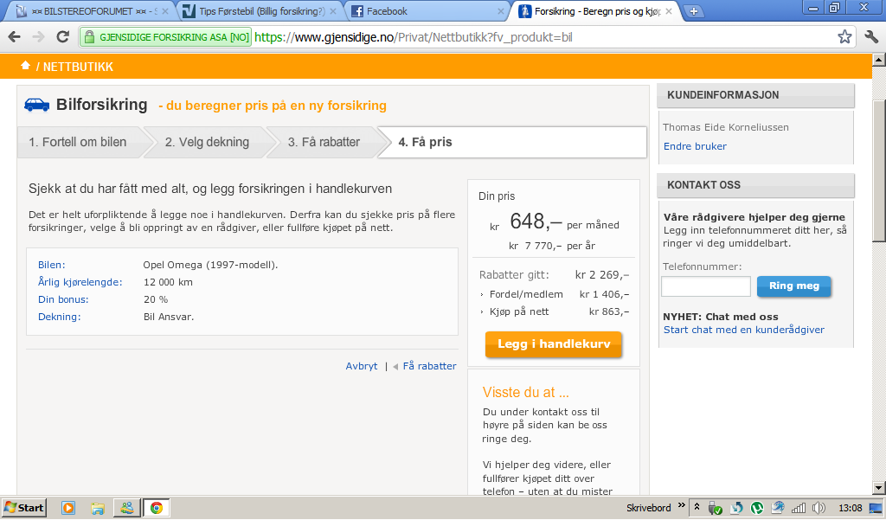Go to step 2. Velg dekning

208,142
